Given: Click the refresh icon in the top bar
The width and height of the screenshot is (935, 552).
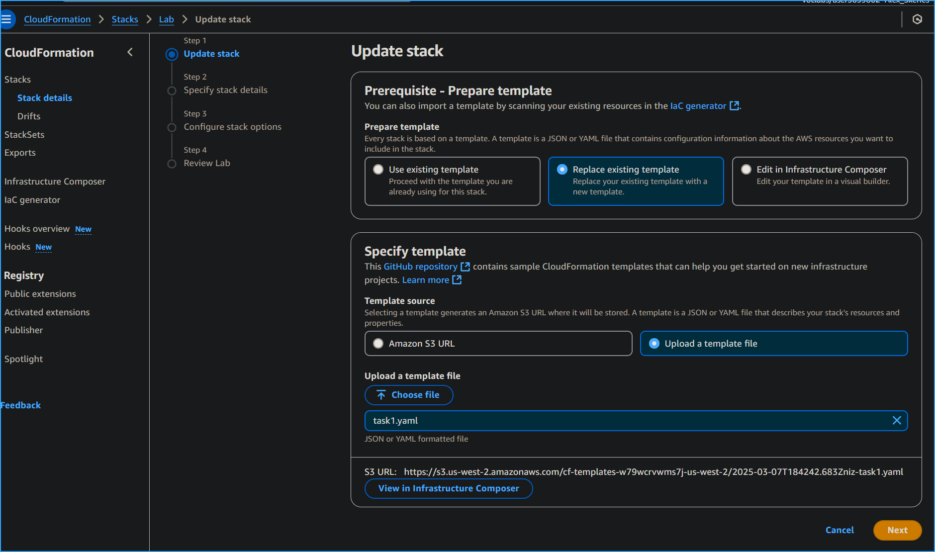Looking at the screenshot, I should click(918, 19).
